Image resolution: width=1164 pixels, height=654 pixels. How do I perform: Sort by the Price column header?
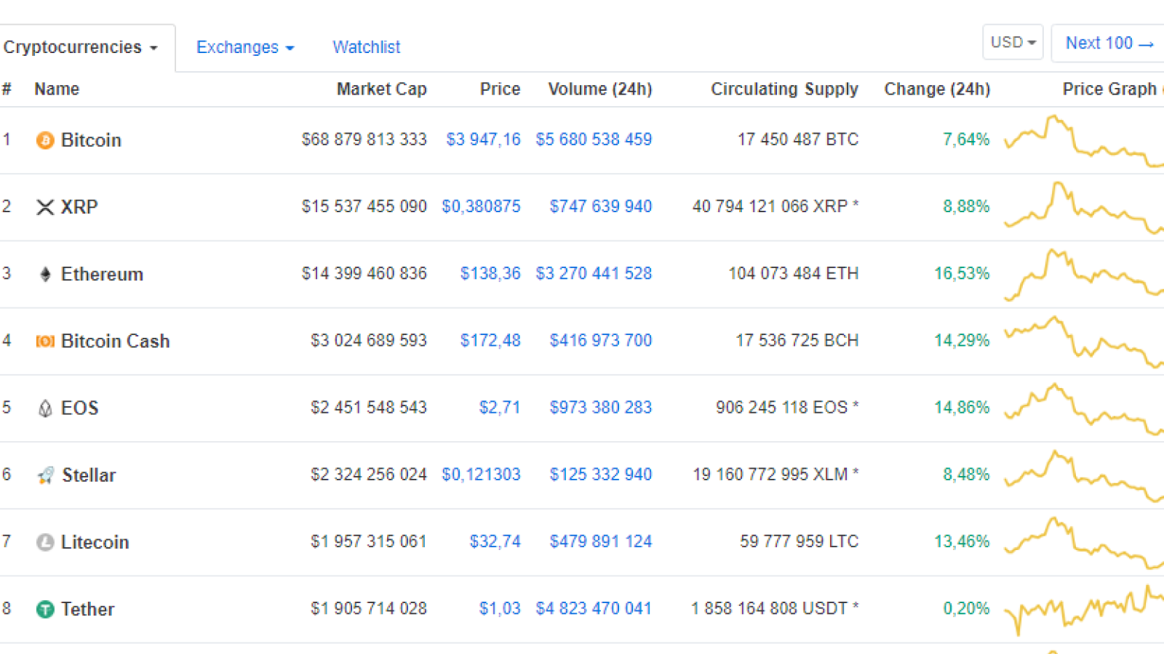point(500,89)
